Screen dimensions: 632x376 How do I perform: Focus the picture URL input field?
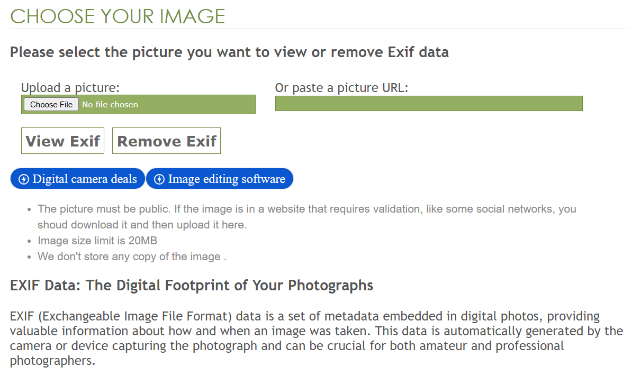coord(428,104)
